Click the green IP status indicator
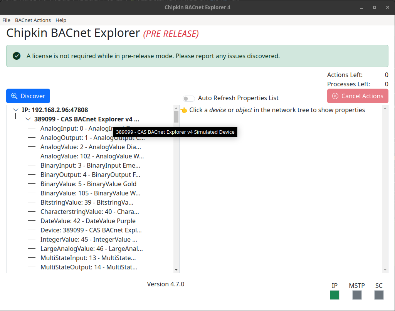 334,295
